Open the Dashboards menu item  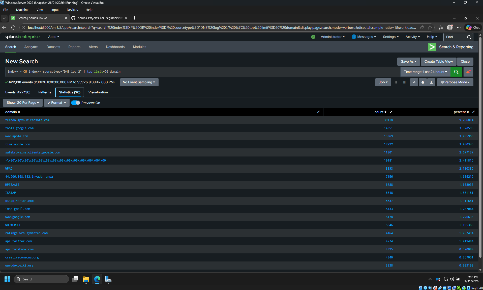pyautogui.click(x=115, y=47)
